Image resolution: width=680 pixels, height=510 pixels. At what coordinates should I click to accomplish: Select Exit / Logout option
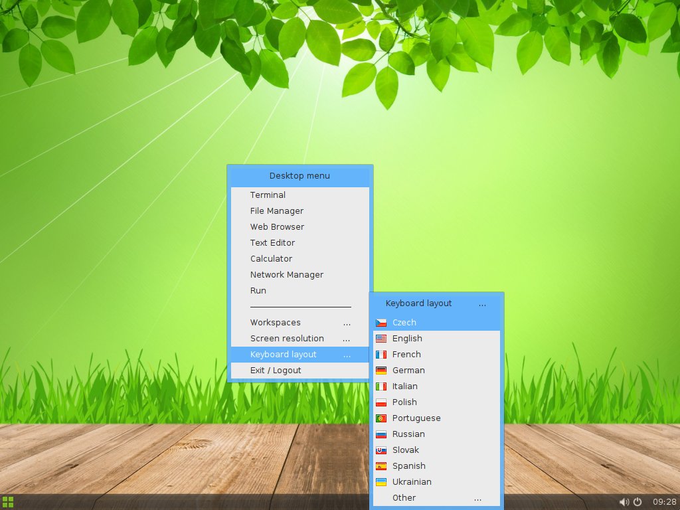[x=276, y=371]
